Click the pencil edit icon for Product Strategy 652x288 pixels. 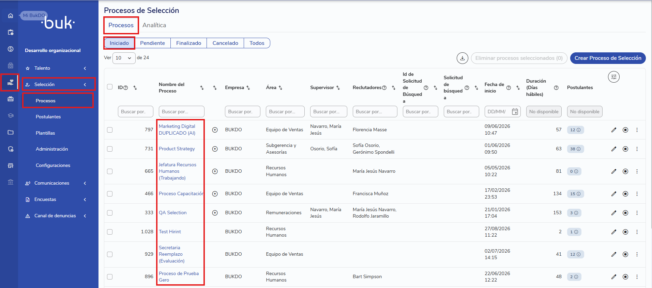[613, 149]
